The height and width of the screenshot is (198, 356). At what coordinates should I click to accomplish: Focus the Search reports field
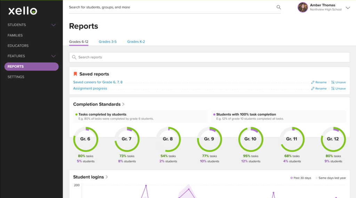(x=209, y=57)
